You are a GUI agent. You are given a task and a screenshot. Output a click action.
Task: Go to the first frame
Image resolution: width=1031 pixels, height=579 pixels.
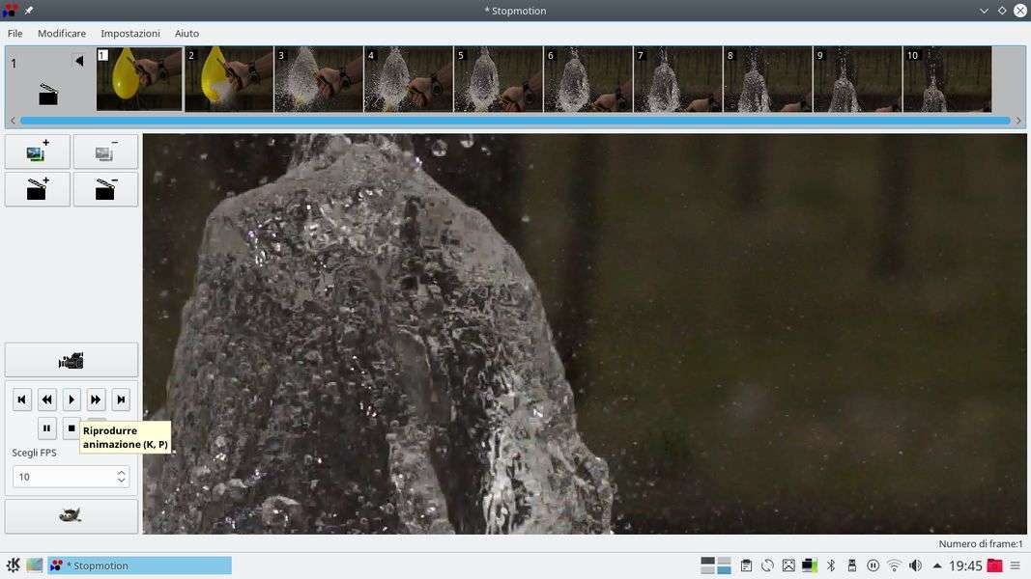tap(21, 400)
